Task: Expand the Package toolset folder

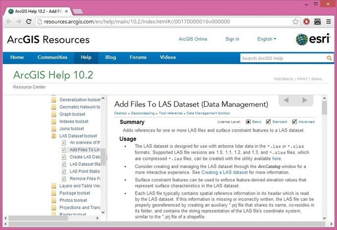Action: (55, 193)
